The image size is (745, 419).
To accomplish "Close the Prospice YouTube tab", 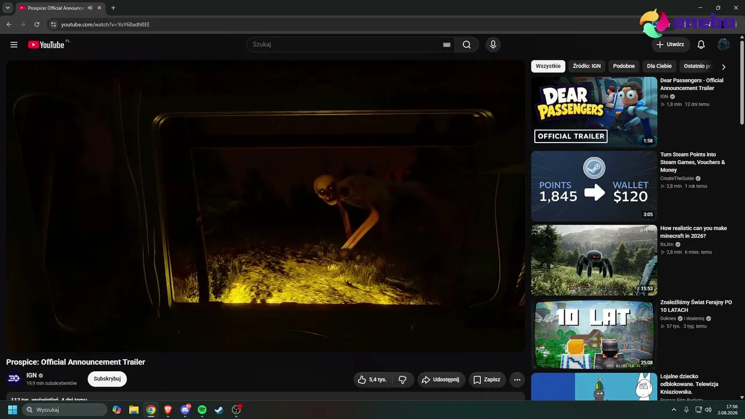I will point(99,8).
